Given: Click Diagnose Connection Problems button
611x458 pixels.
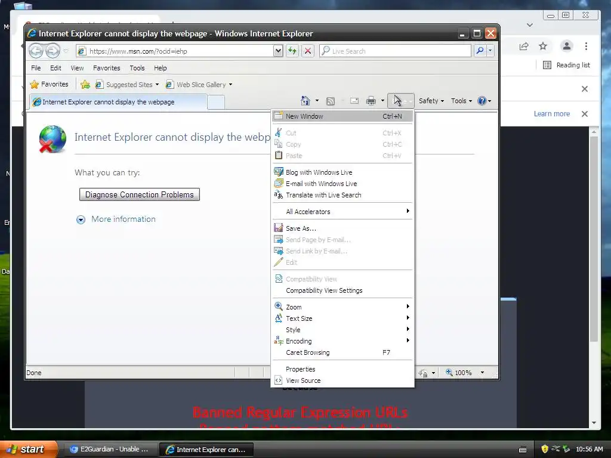Looking at the screenshot, I should [x=139, y=194].
